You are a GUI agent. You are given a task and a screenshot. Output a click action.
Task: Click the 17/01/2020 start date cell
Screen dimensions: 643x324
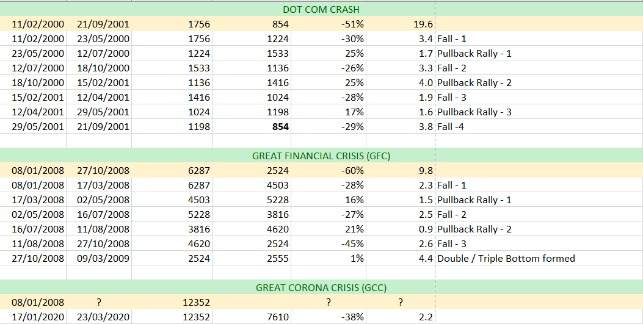coord(38,317)
